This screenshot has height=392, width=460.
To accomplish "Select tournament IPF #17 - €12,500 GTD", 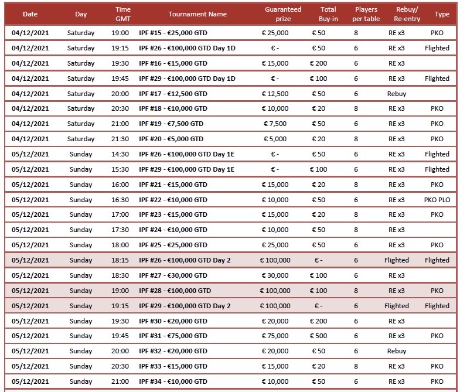I will point(173,94).
